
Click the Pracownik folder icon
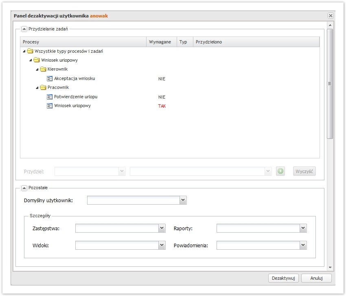tap(43, 88)
